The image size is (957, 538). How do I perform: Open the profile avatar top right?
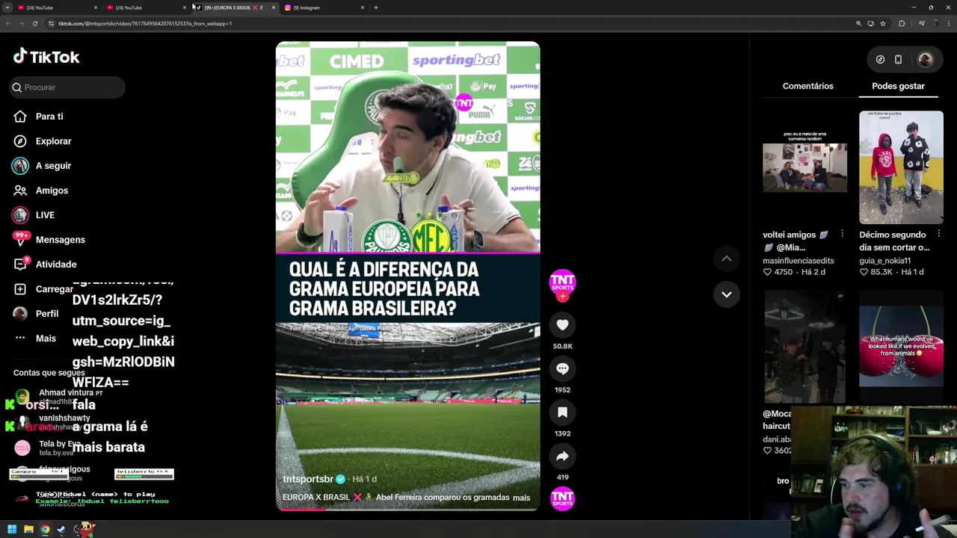point(925,60)
